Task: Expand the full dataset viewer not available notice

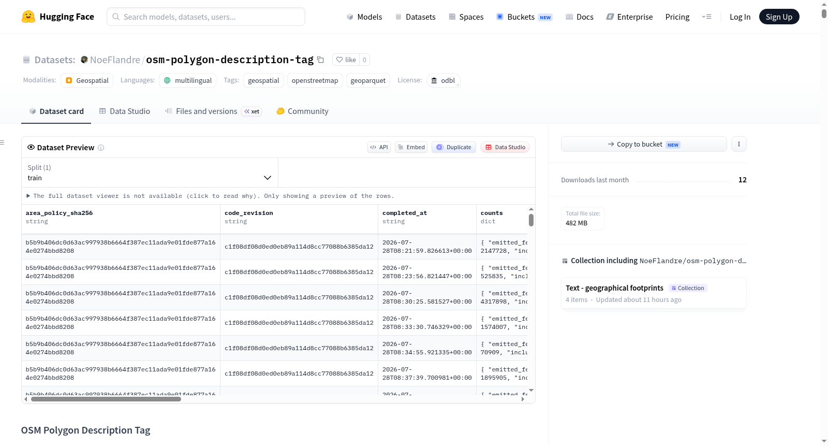Action: [210, 196]
